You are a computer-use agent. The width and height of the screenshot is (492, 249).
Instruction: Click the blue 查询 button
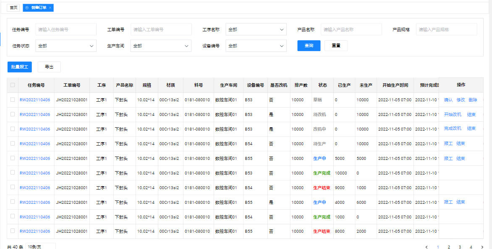[x=309, y=46]
